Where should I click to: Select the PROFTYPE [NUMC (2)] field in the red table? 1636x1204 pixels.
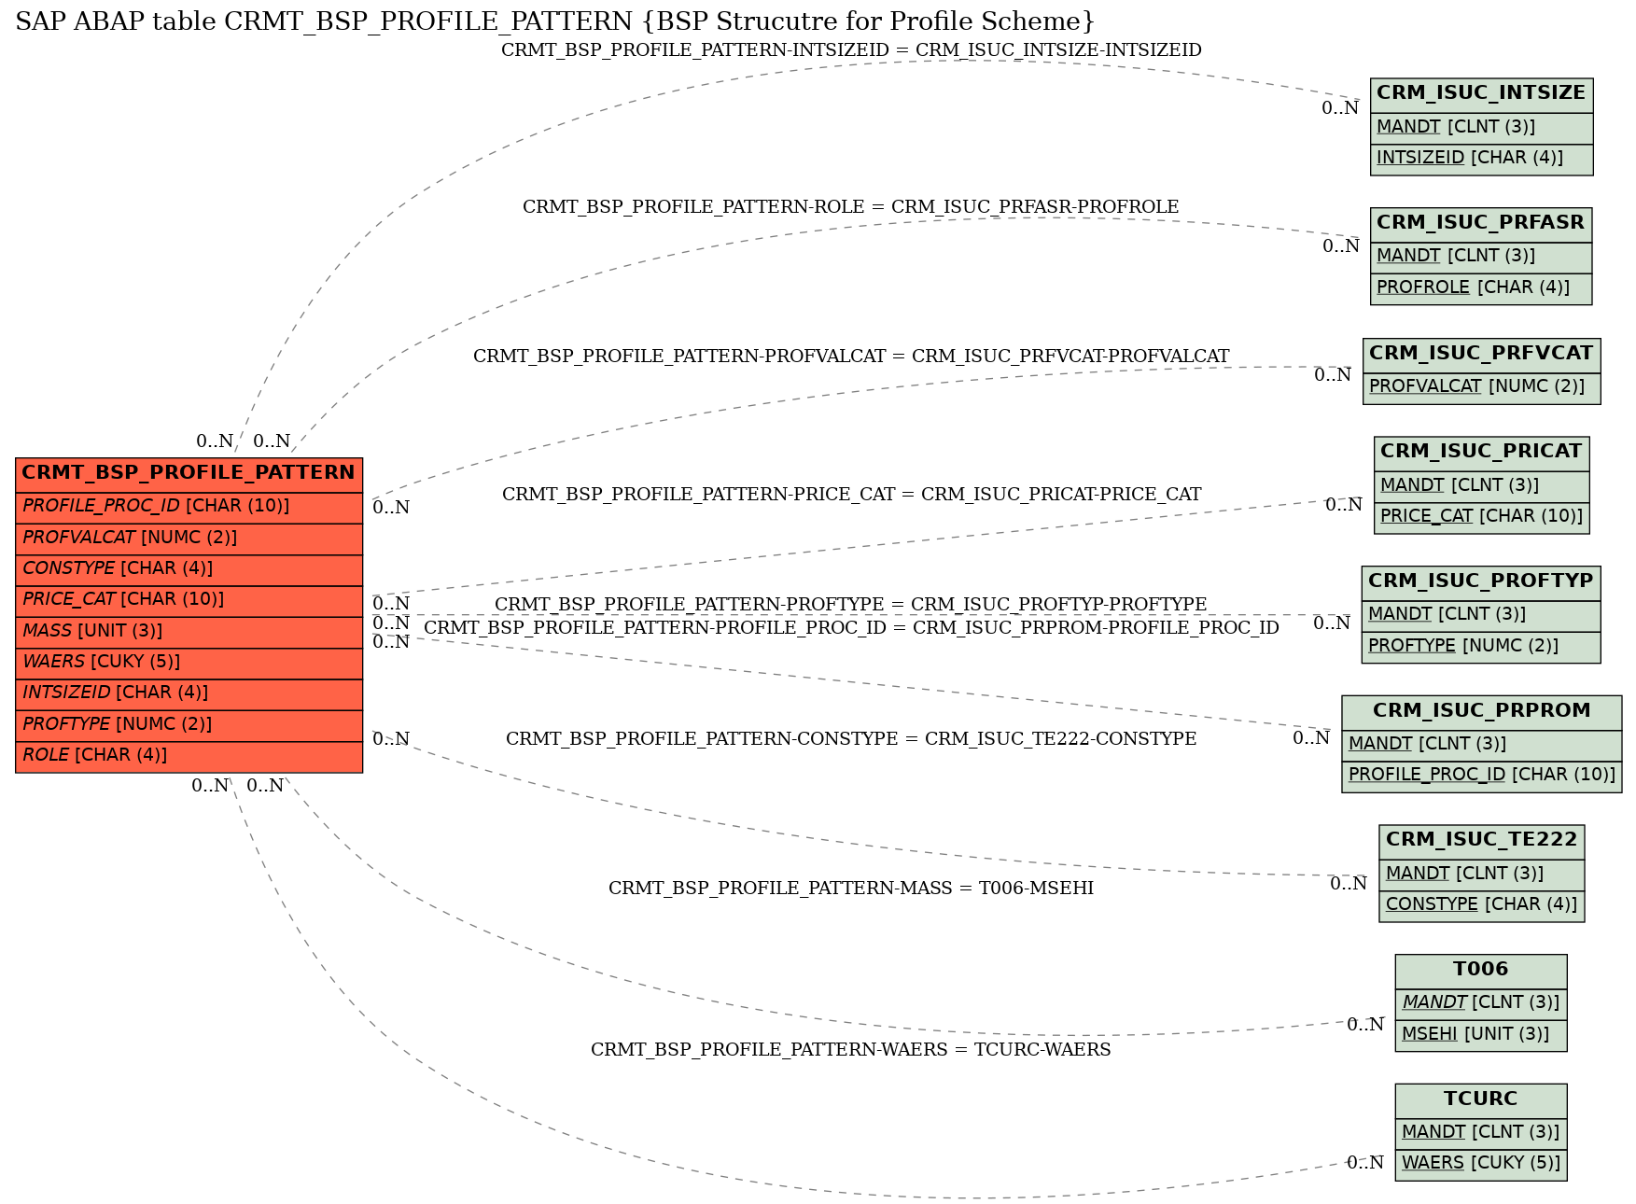coord(189,725)
